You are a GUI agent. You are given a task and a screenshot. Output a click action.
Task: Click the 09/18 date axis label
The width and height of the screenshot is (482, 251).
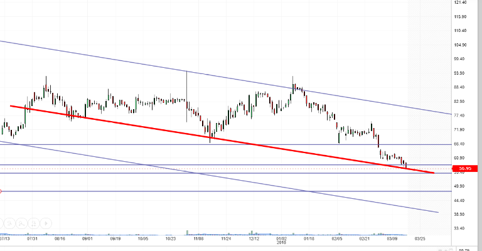[x=115, y=238]
